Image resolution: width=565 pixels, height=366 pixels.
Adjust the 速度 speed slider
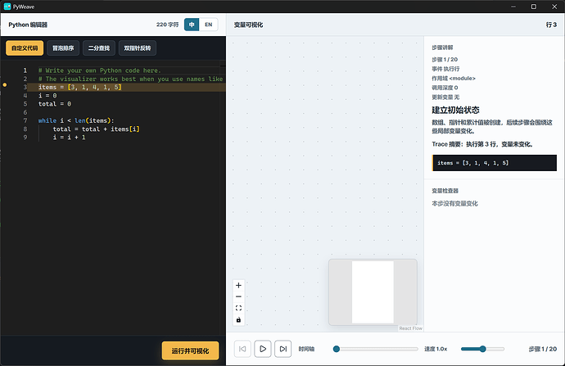(482, 349)
